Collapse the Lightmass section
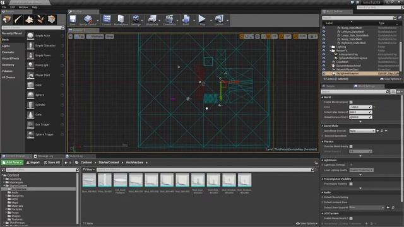 pos(323,160)
